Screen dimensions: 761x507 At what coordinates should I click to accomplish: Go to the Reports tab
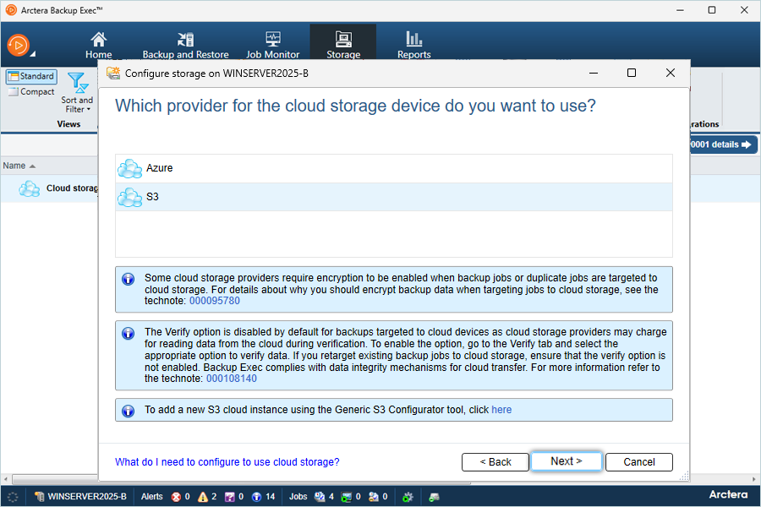[413, 45]
